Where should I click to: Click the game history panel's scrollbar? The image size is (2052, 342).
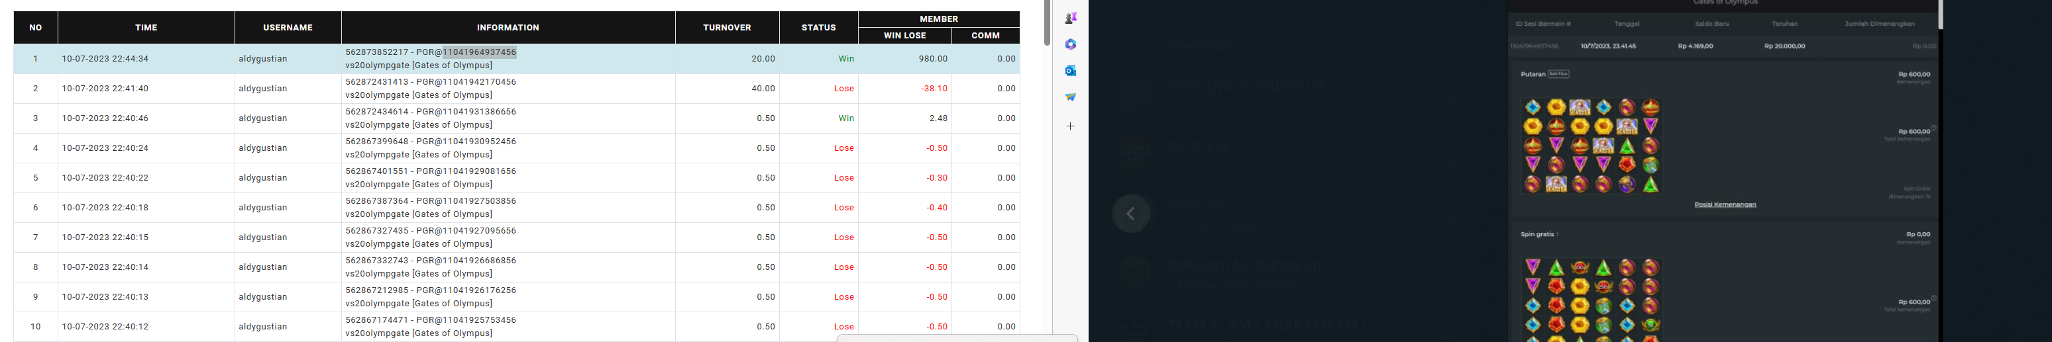(1939, 15)
